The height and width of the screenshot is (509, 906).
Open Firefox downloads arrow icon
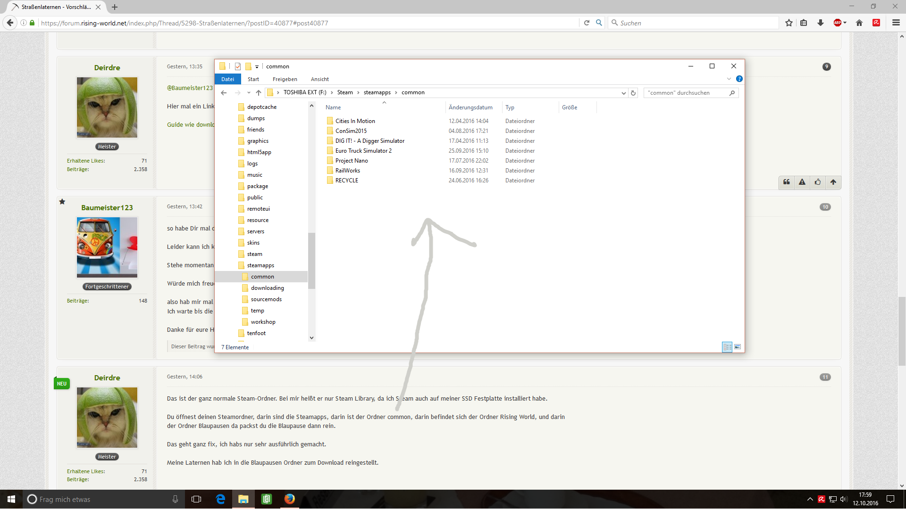(821, 23)
